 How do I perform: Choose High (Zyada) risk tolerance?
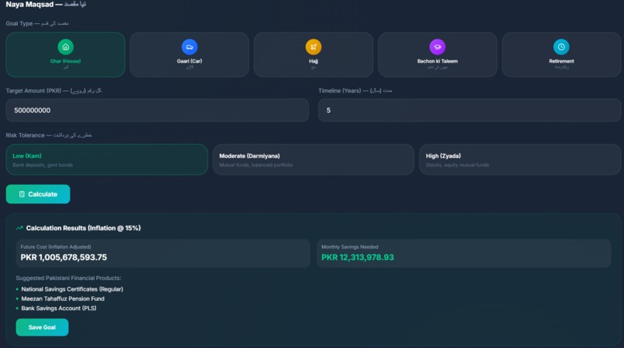click(519, 159)
